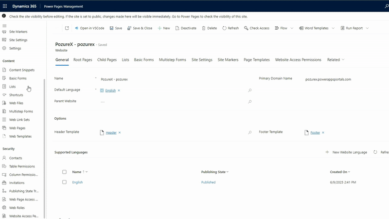Create a New record

point(164,28)
